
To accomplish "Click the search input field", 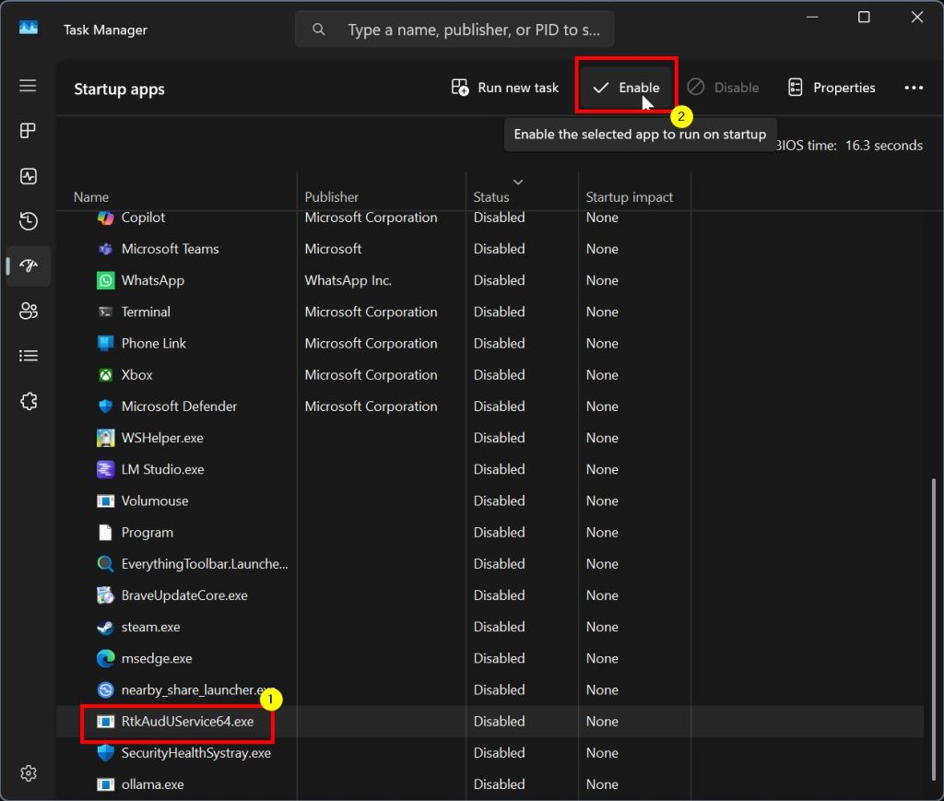I will point(454,29).
